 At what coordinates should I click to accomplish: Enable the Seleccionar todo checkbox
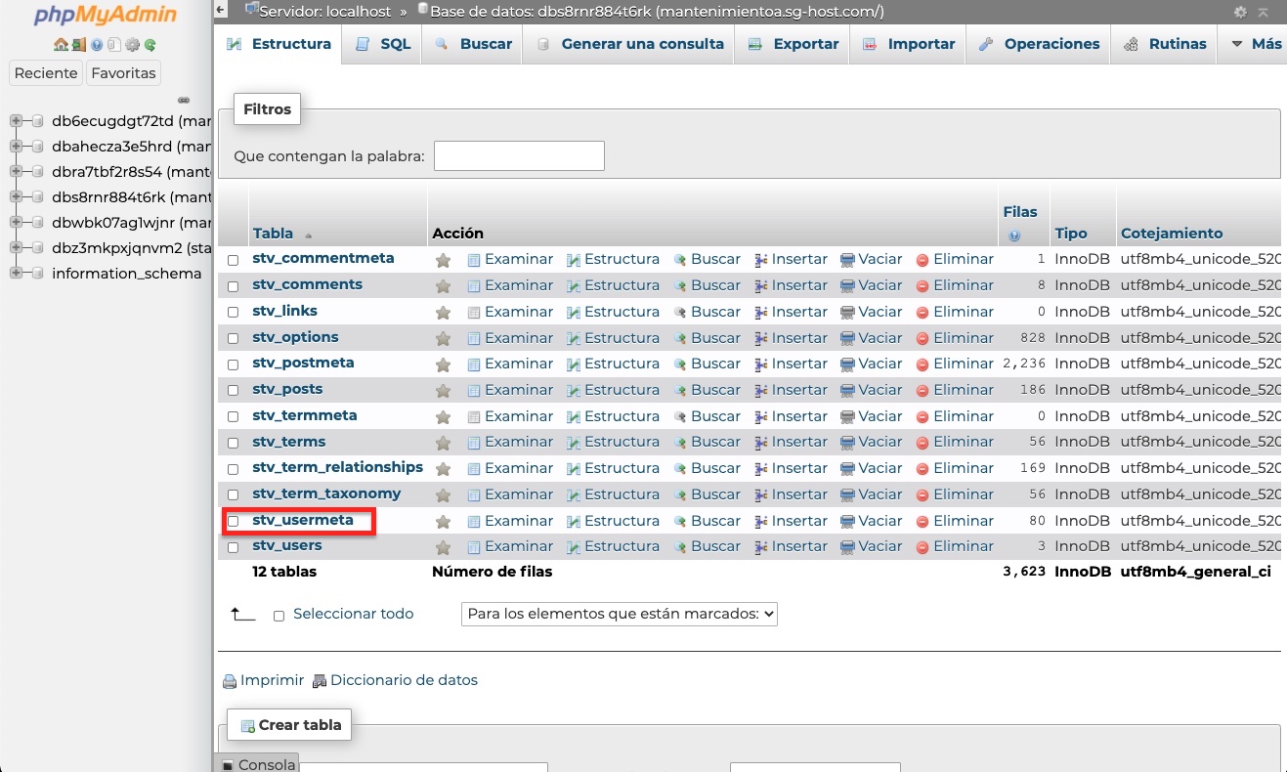point(279,616)
